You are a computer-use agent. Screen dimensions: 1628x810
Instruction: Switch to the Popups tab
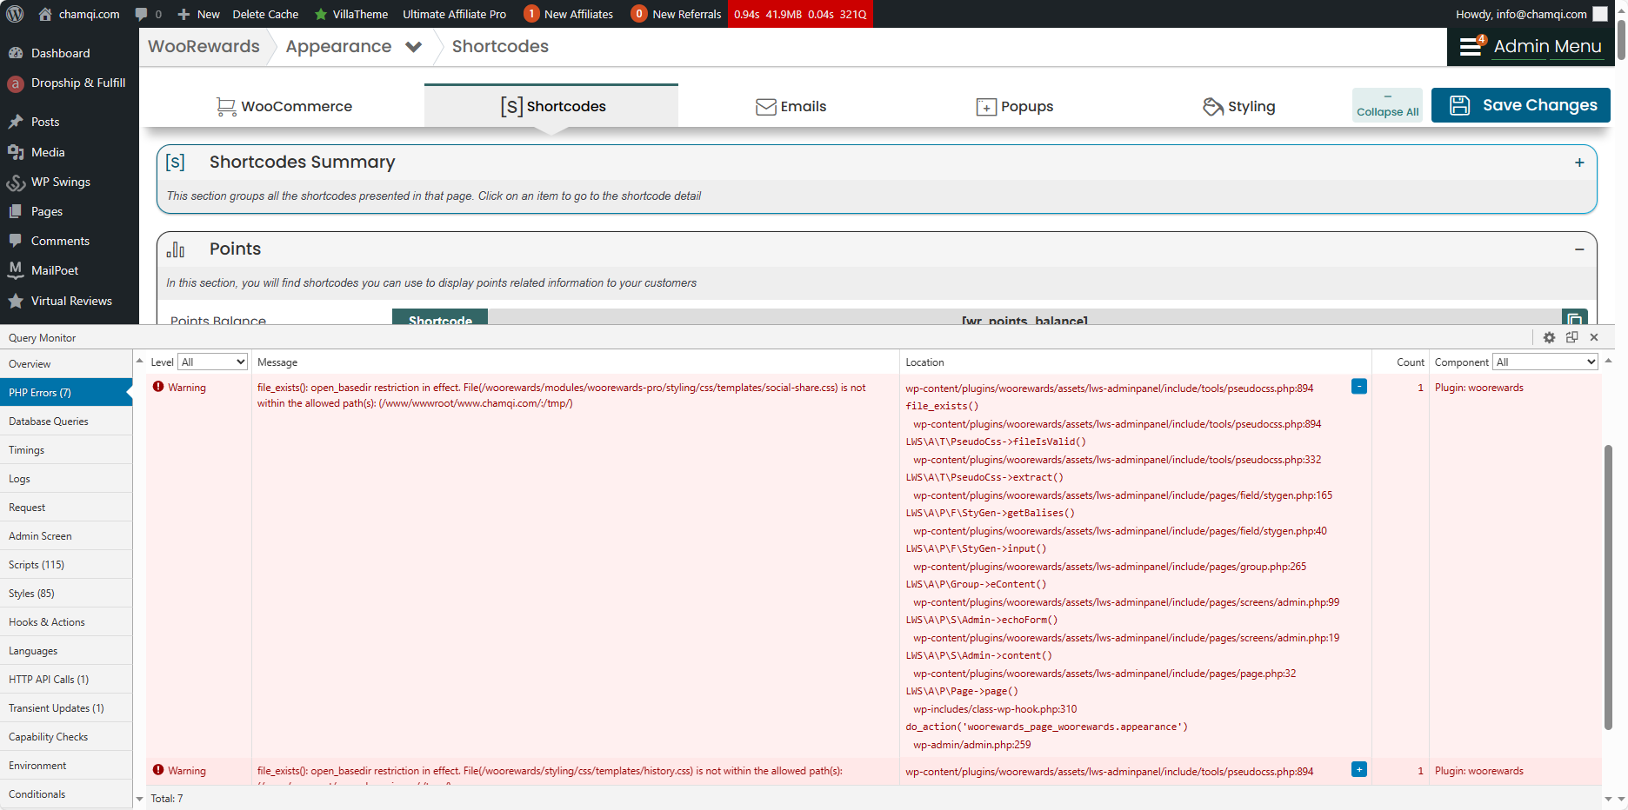1015,106
